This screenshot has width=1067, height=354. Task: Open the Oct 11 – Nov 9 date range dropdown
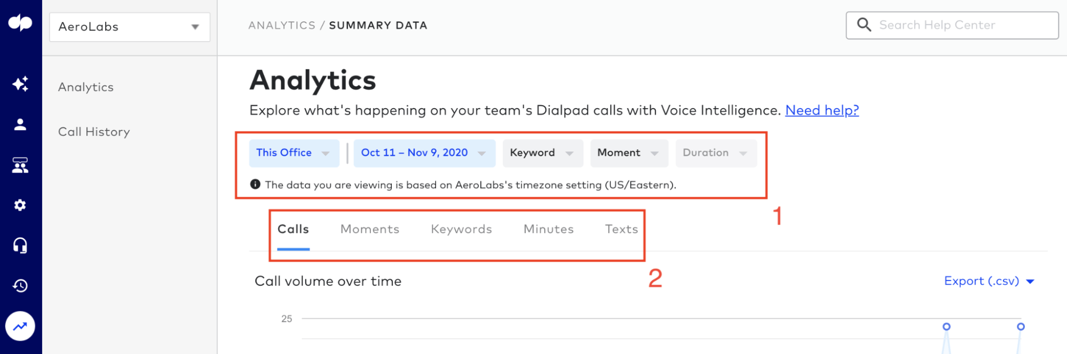[x=424, y=153]
